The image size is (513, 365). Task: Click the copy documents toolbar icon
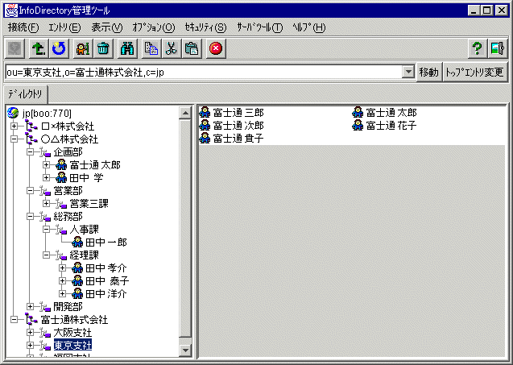click(151, 49)
